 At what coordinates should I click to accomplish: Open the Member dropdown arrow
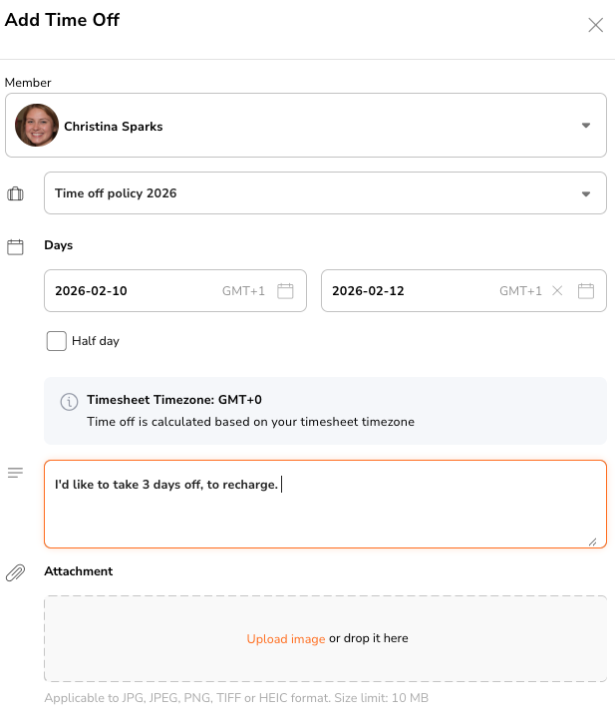click(586, 126)
